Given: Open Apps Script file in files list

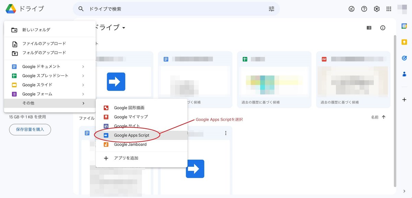Looking at the screenshot, I should [195, 169].
